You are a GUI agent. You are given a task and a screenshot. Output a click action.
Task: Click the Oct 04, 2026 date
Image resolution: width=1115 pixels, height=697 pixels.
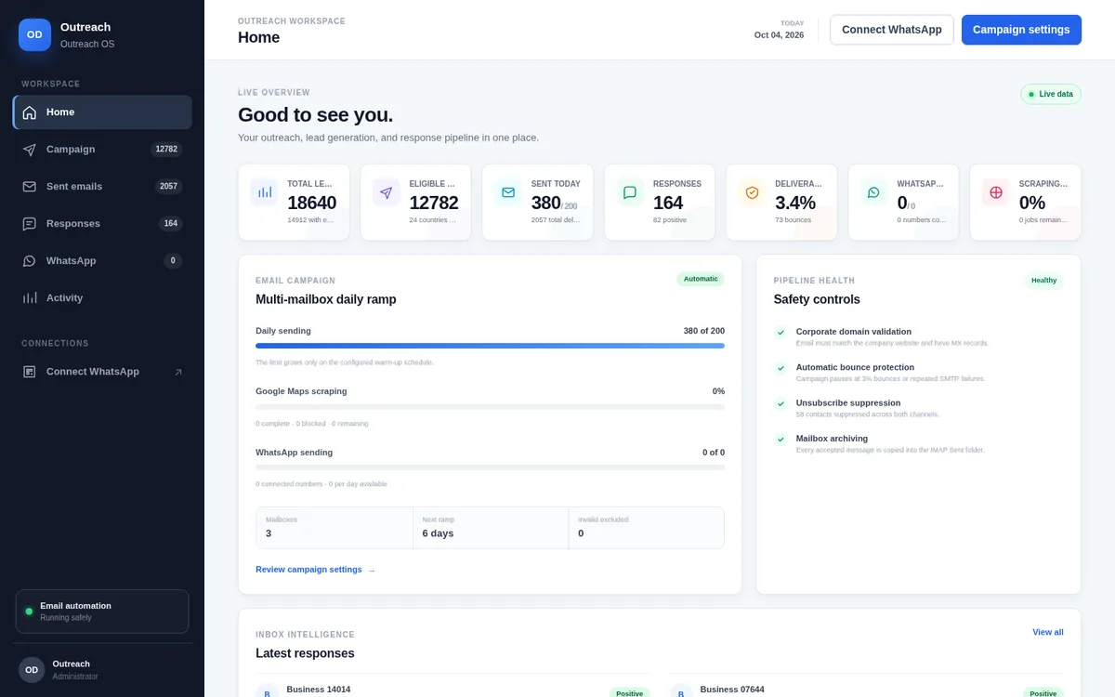pos(779,35)
